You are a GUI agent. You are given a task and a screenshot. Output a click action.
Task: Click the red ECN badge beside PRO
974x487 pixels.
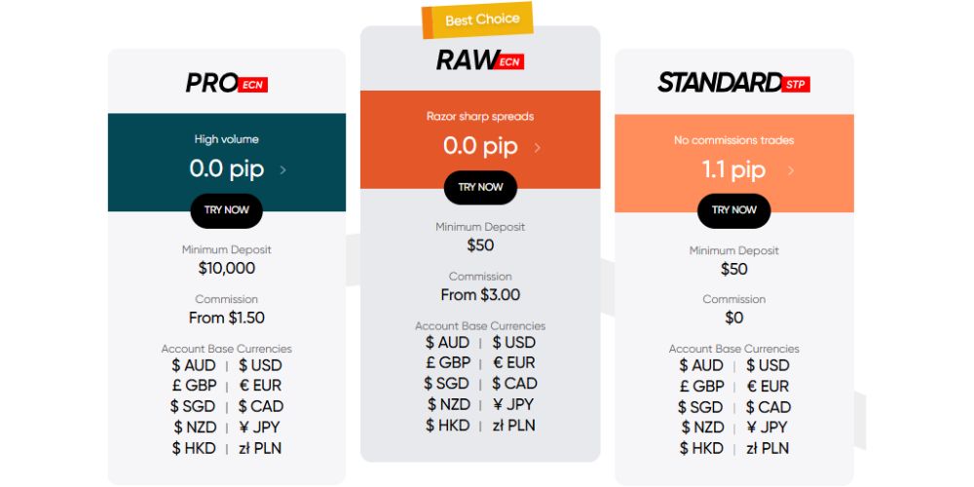253,85
